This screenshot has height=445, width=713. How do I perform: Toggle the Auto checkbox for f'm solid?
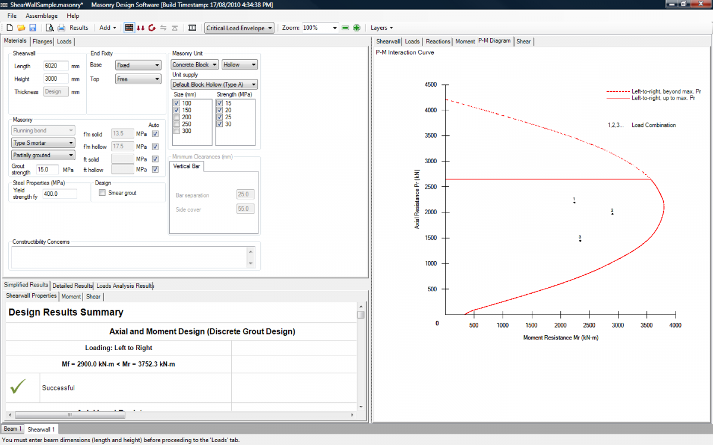coord(155,134)
